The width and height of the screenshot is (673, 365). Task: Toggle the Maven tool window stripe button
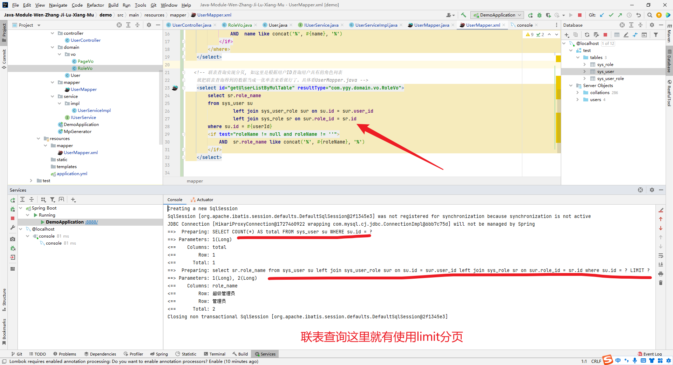(669, 33)
